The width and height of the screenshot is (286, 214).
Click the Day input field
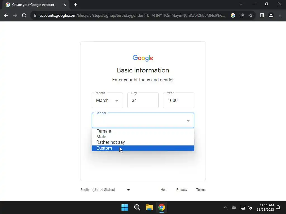[143, 100]
